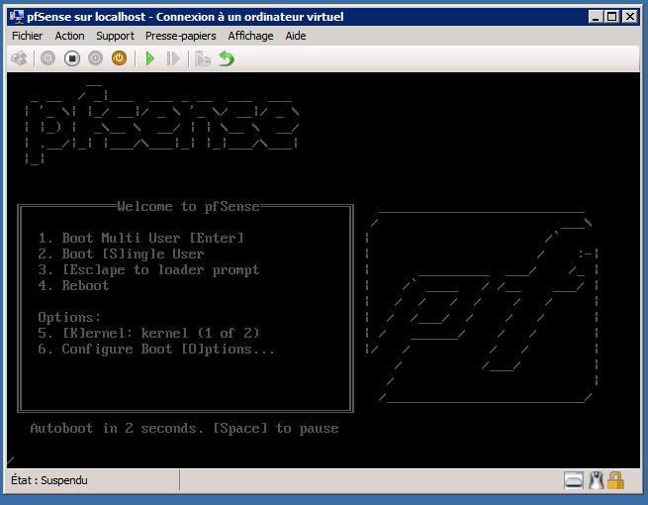Click the Snapshot toolbar icon
Image resolution: width=648 pixels, height=505 pixels.
[x=203, y=58]
